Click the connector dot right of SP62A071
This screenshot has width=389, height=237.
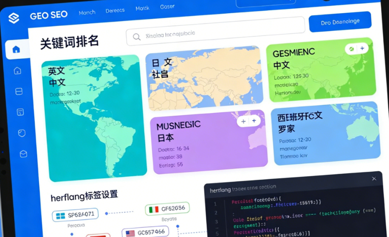coord(107,213)
